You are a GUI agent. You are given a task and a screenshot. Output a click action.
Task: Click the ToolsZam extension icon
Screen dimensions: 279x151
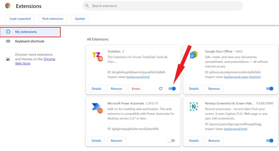point(97,57)
